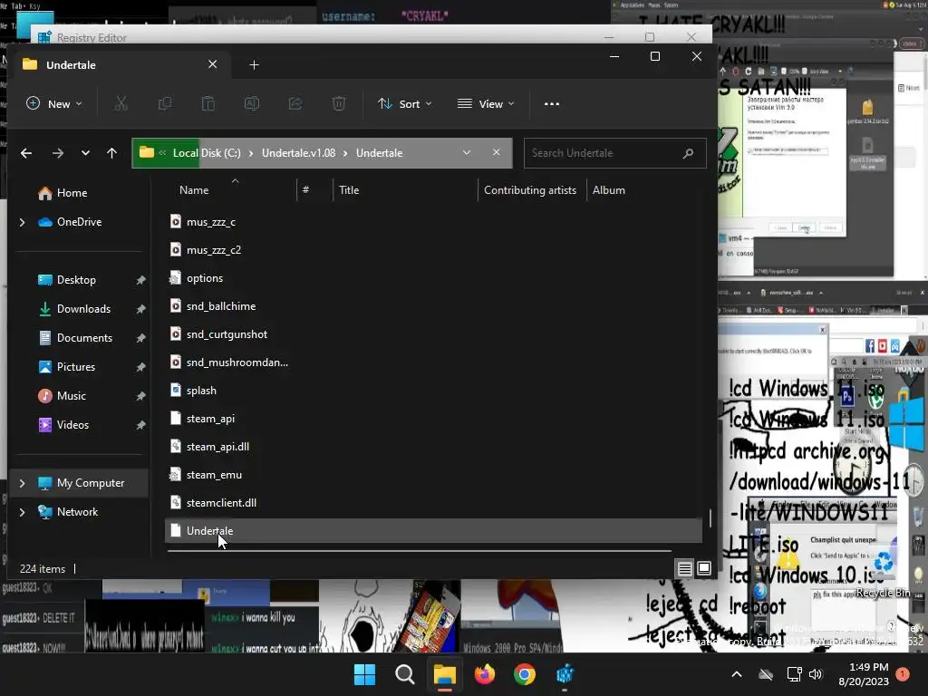Switch to details view layout icon
The height and width of the screenshot is (696, 928).
685,569
